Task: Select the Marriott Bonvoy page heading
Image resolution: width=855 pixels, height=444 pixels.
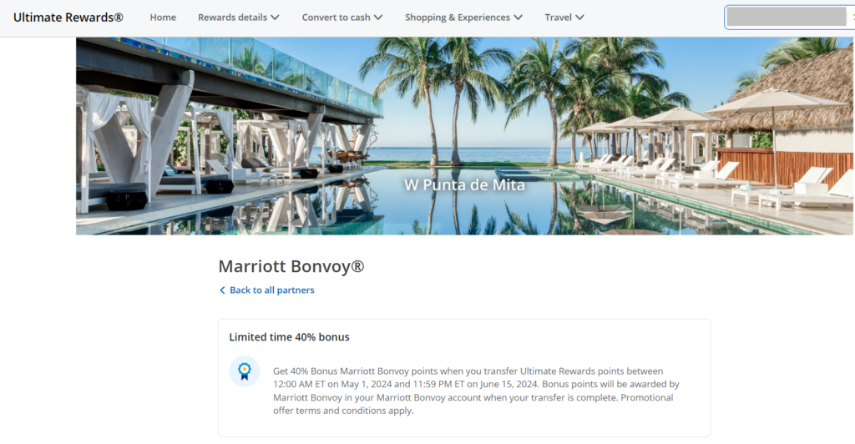Action: pyautogui.click(x=291, y=266)
